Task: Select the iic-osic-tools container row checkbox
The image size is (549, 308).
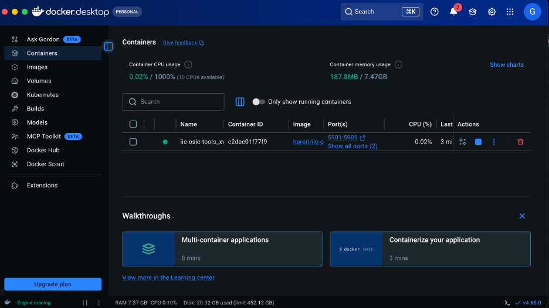Action: pyautogui.click(x=133, y=142)
